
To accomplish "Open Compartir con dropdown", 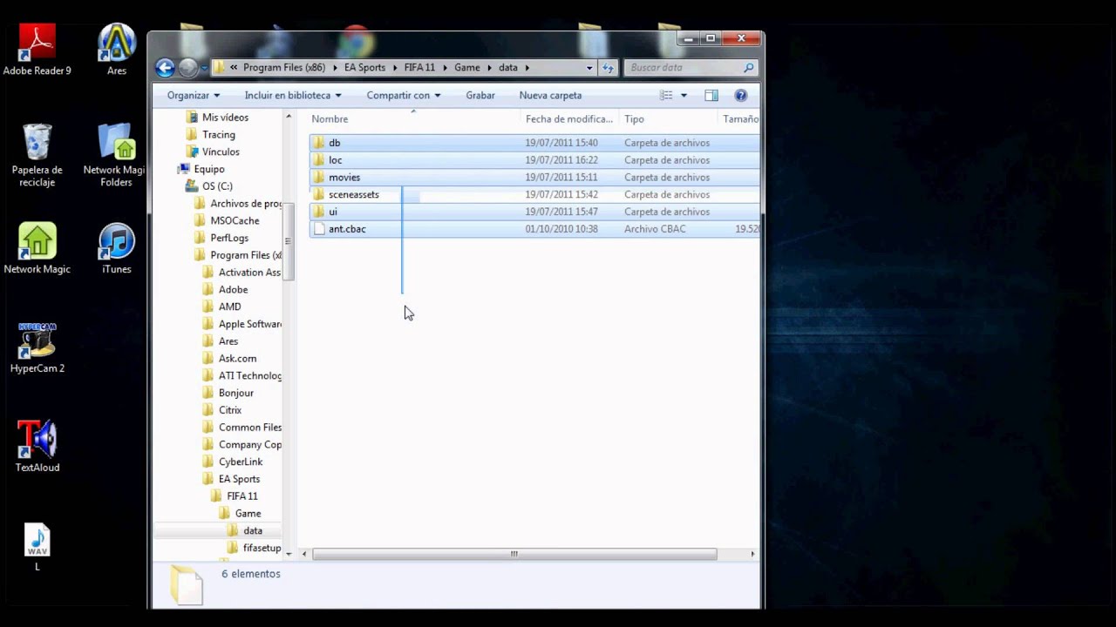I will tap(404, 95).
